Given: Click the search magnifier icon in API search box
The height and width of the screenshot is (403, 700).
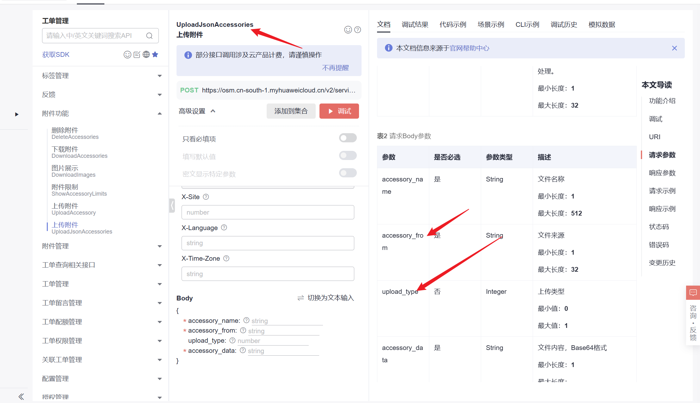Looking at the screenshot, I should click(x=149, y=36).
